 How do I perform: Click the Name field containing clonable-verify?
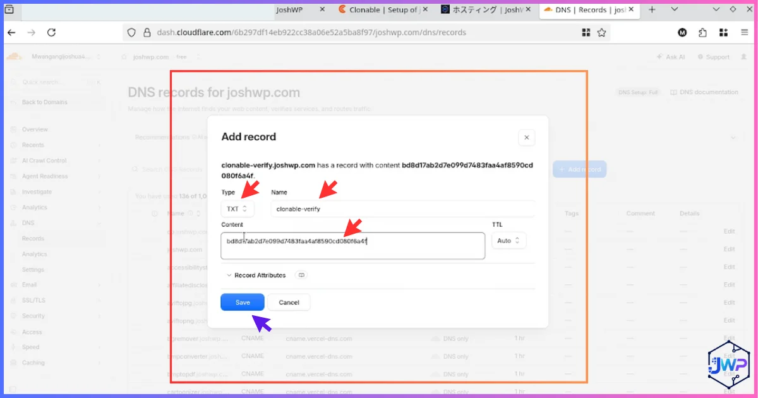[x=402, y=208]
